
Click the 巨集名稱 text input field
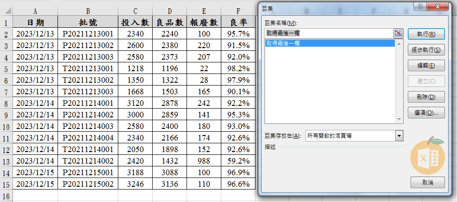pos(328,33)
